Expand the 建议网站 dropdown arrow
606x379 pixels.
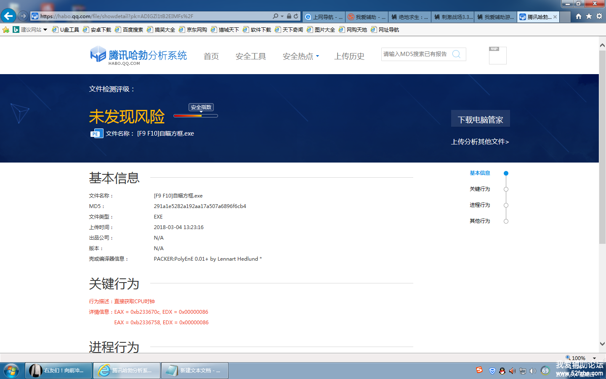(x=45, y=29)
